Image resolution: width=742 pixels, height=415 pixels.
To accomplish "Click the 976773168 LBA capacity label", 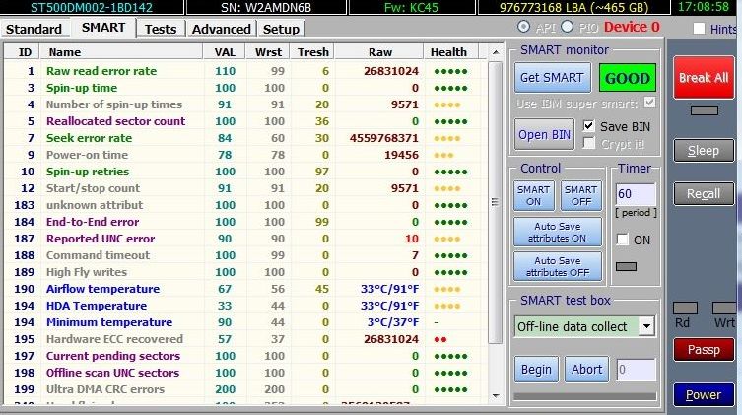I will [573, 8].
